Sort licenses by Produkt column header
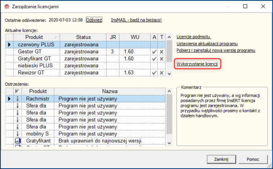The width and height of the screenshot is (273, 169). [37, 37]
